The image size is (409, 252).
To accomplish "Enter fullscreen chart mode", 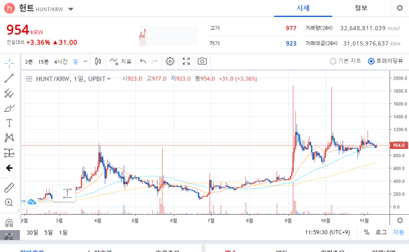I will tap(186, 61).
